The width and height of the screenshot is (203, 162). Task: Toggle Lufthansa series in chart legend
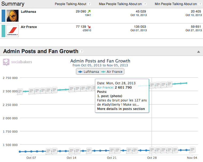click(x=89, y=72)
